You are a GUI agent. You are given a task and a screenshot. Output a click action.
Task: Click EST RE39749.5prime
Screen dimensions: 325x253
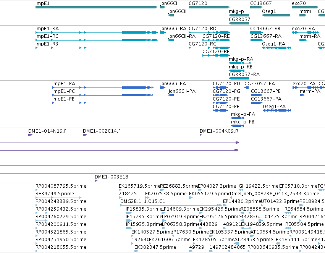(x=58, y=198)
